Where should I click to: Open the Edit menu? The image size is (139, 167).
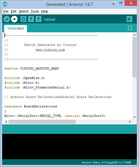[x=14, y=11]
